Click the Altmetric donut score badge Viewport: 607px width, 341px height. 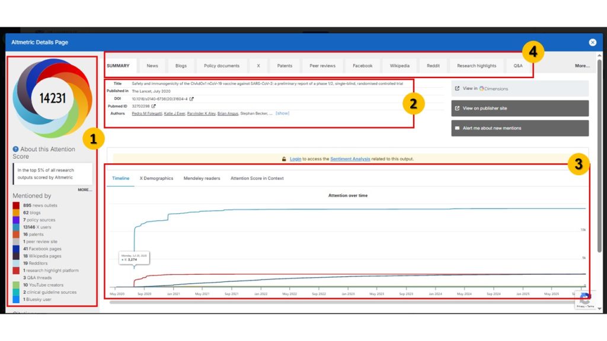[52, 98]
